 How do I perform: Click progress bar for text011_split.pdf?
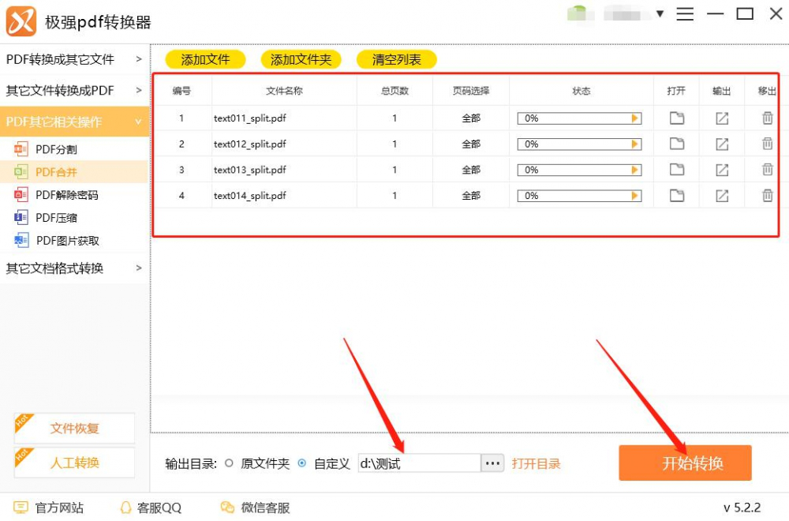pyautogui.click(x=580, y=118)
